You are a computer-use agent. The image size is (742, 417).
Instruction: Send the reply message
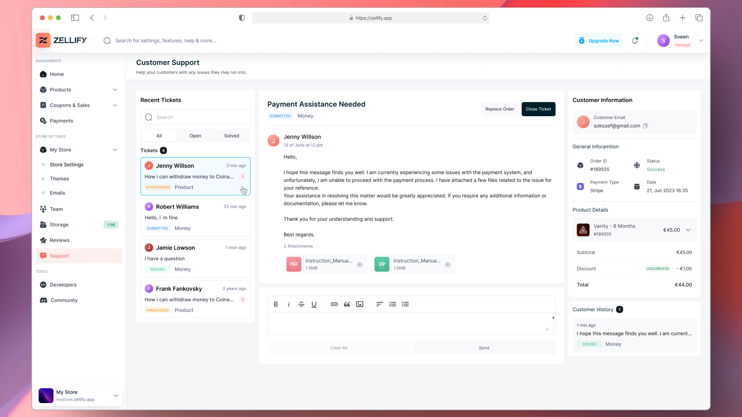point(484,348)
